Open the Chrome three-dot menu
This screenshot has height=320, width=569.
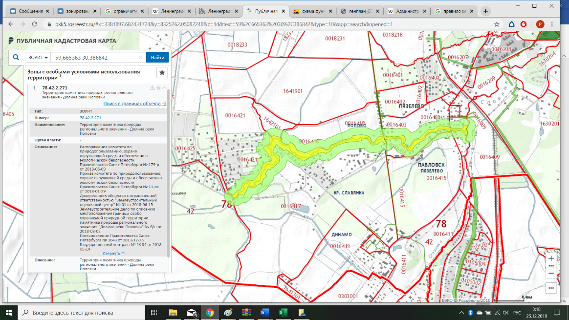click(x=552, y=24)
